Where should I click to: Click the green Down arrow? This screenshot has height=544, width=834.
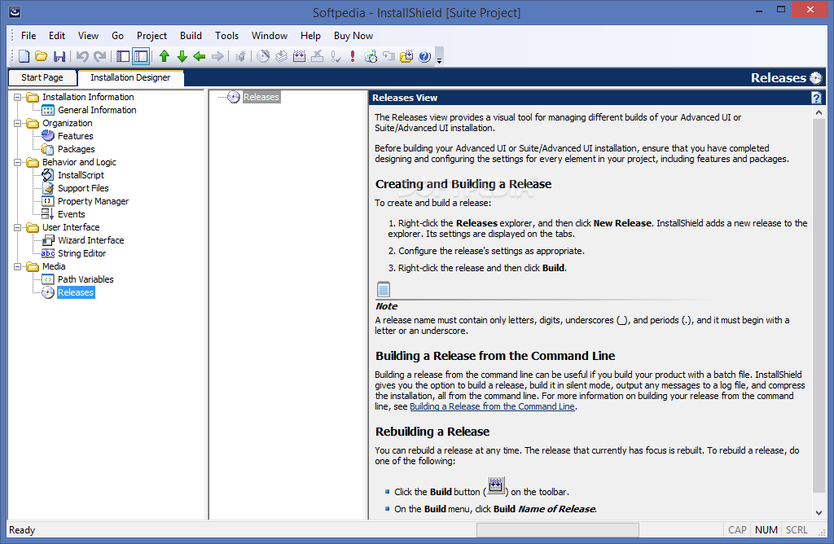(x=182, y=56)
